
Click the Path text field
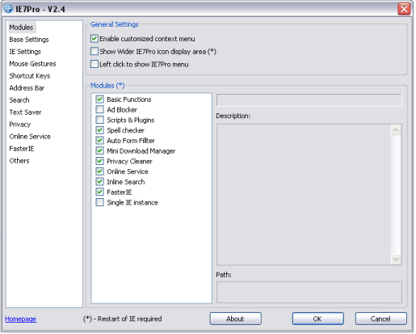tap(309, 292)
